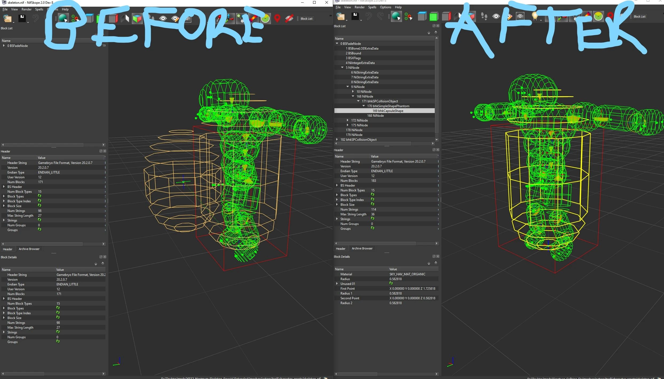Click the red side view cube in left window
Image resolution: width=664 pixels, height=379 pixels.
click(113, 18)
